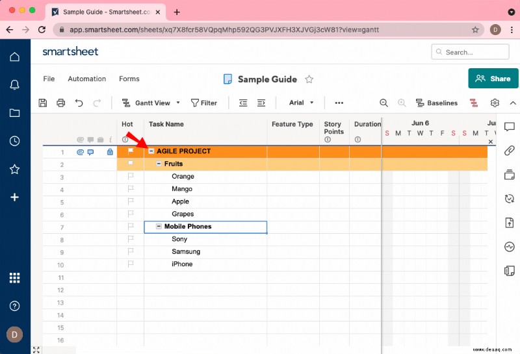This screenshot has height=354, width=520.
Task: Toggle Hot flag for AGILE PROJECT row
Action: point(131,151)
